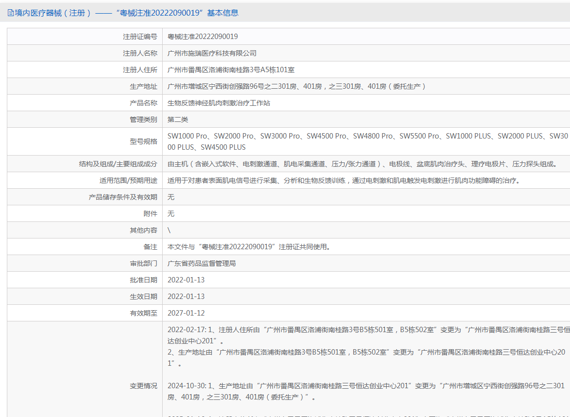Click the 型号规格 row label
The height and width of the screenshot is (417, 570).
(143, 141)
